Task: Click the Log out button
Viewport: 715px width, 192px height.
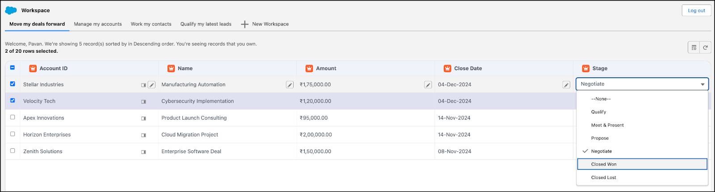Action: tap(696, 10)
